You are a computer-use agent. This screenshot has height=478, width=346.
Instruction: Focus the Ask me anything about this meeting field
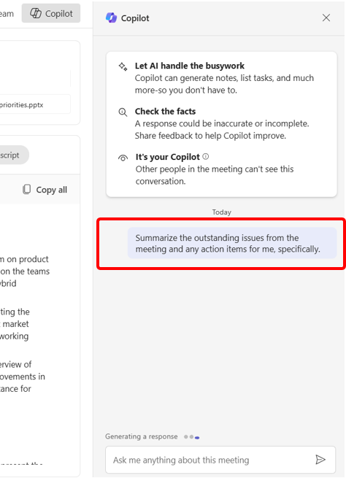pyautogui.click(x=220, y=460)
